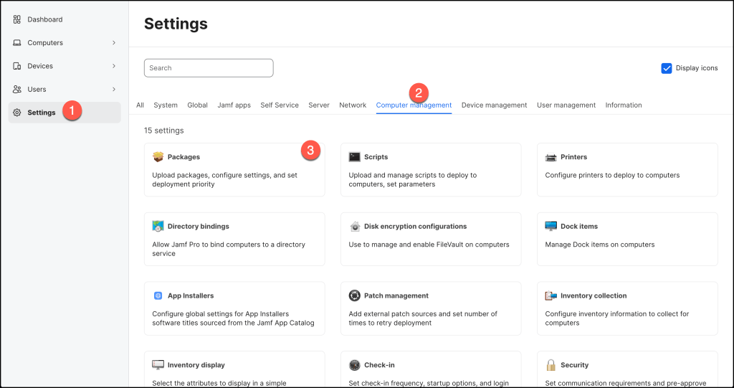Viewport: 734px width, 388px height.
Task: Click the Packages box icon
Action: (158, 157)
